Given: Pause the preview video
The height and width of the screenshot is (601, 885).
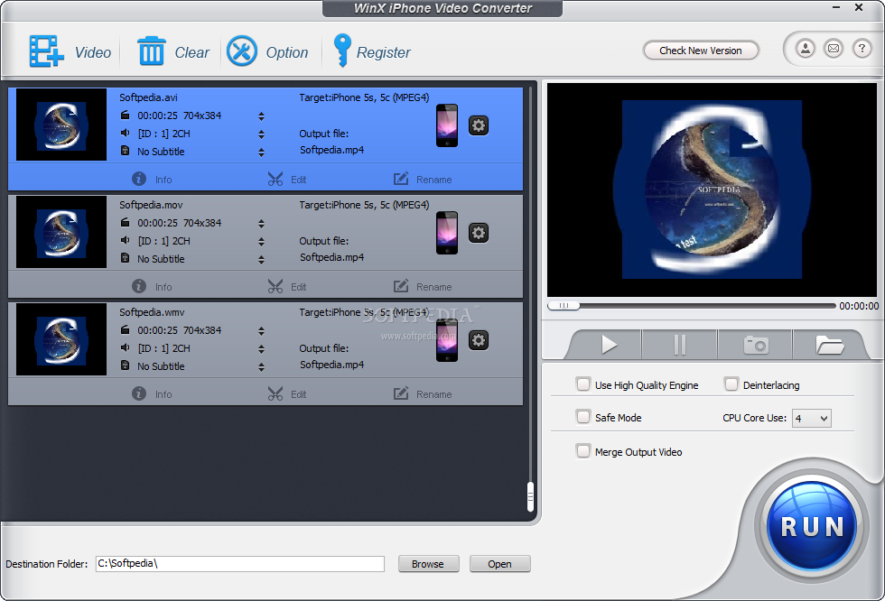Looking at the screenshot, I should coord(679,345).
